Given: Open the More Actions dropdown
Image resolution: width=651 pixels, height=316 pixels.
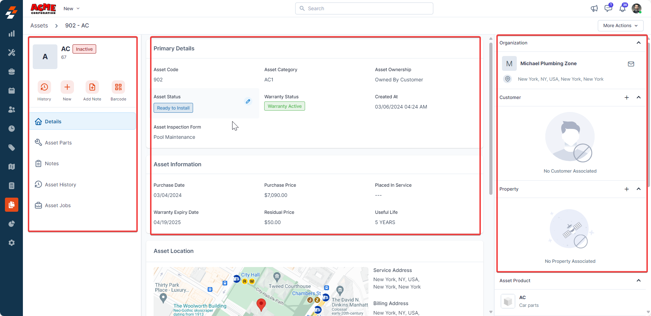Looking at the screenshot, I should click(x=620, y=26).
